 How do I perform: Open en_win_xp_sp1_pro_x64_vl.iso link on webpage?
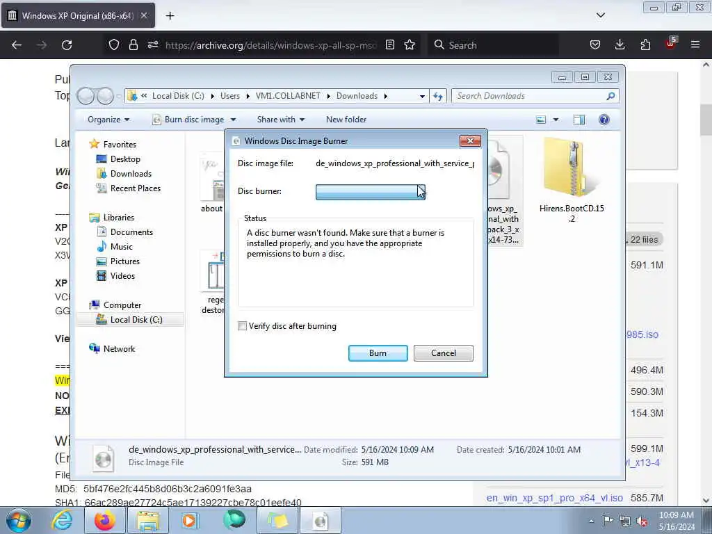[x=554, y=498]
